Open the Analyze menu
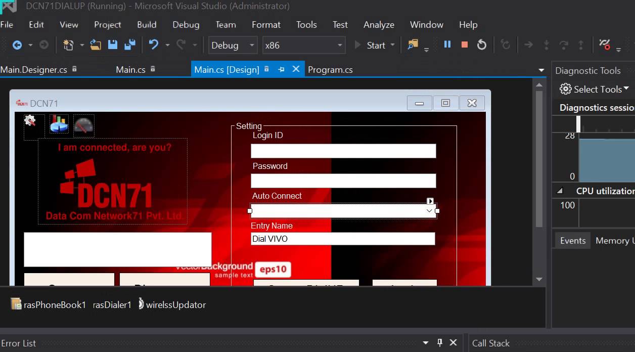 tap(379, 24)
